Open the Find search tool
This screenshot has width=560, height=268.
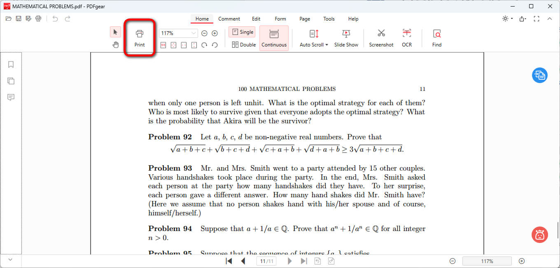pos(437,38)
